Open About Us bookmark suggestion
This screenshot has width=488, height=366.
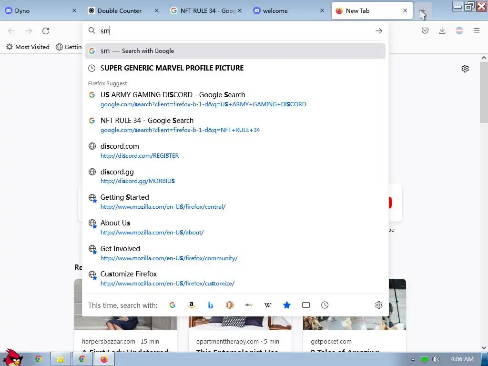pos(235,227)
